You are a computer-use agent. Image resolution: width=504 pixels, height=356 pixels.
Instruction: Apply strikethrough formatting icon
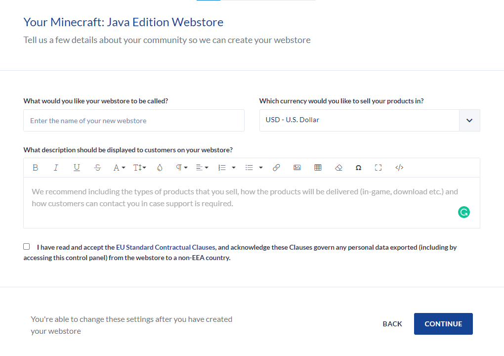97,168
